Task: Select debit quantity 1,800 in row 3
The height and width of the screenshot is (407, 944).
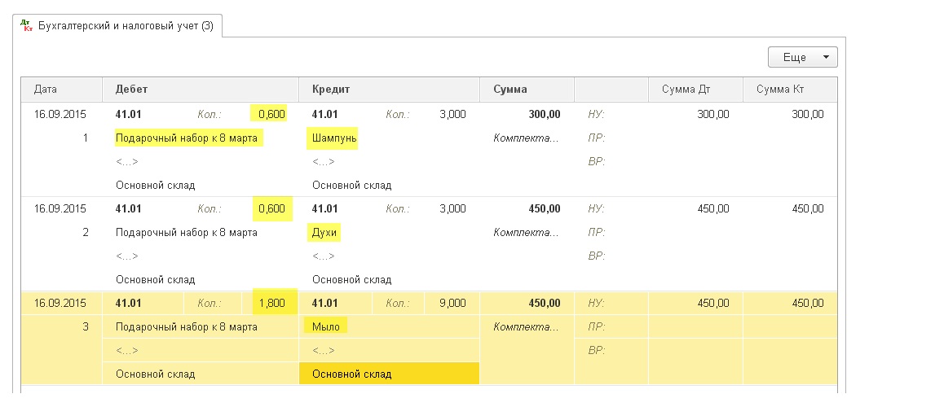Action: [271, 303]
